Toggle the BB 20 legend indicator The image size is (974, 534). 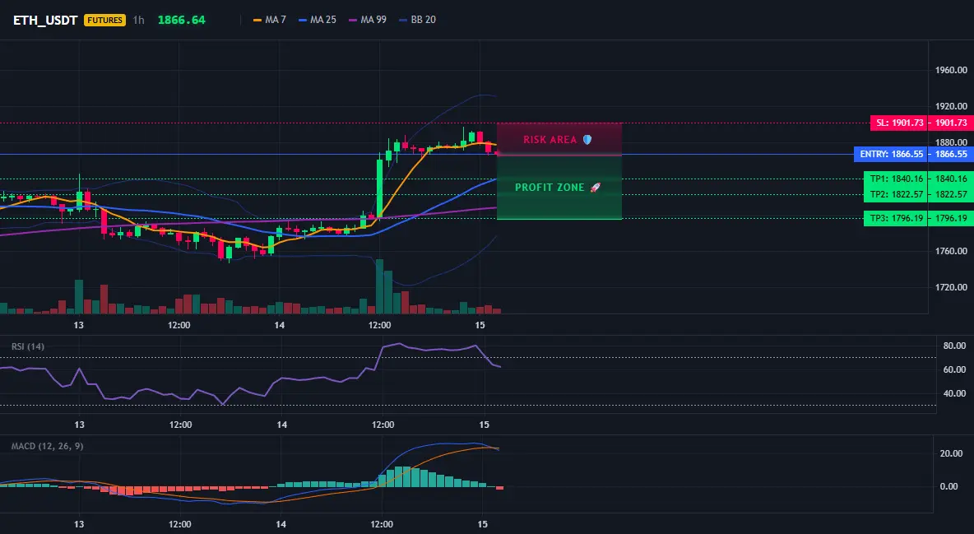[x=417, y=20]
